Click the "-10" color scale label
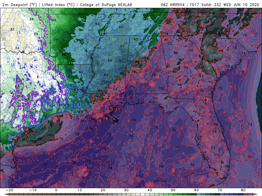 (x=32, y=190)
